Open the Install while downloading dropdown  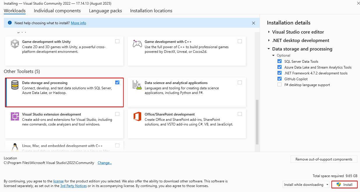coord(306,185)
